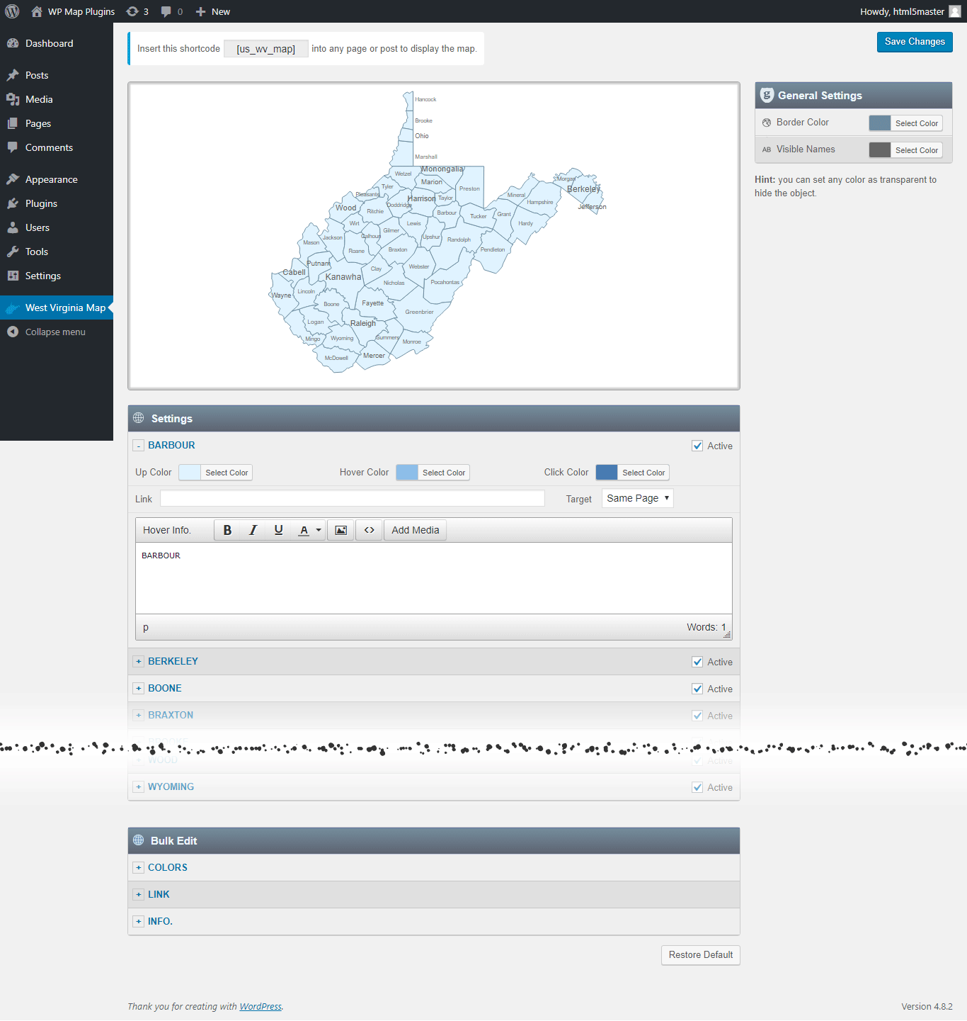Click Kanawha county on the map
The image size is (967, 1021).
(343, 277)
